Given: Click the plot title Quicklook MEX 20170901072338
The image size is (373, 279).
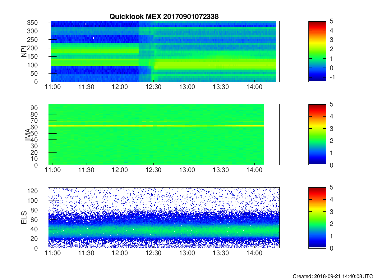Looking at the screenshot, I should tap(164, 17).
